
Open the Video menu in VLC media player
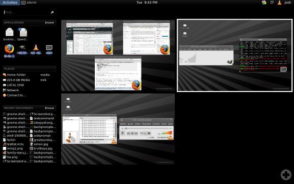138,124
